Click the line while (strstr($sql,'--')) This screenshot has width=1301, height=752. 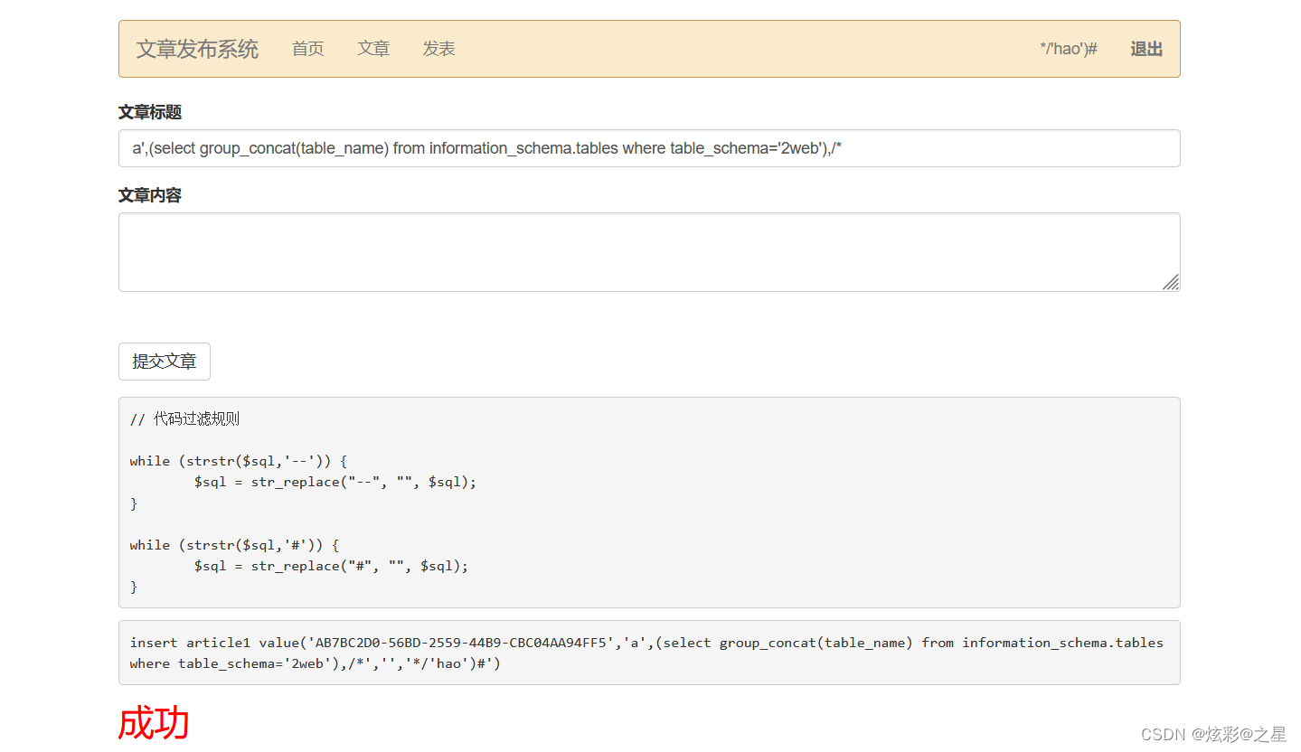tap(238, 461)
